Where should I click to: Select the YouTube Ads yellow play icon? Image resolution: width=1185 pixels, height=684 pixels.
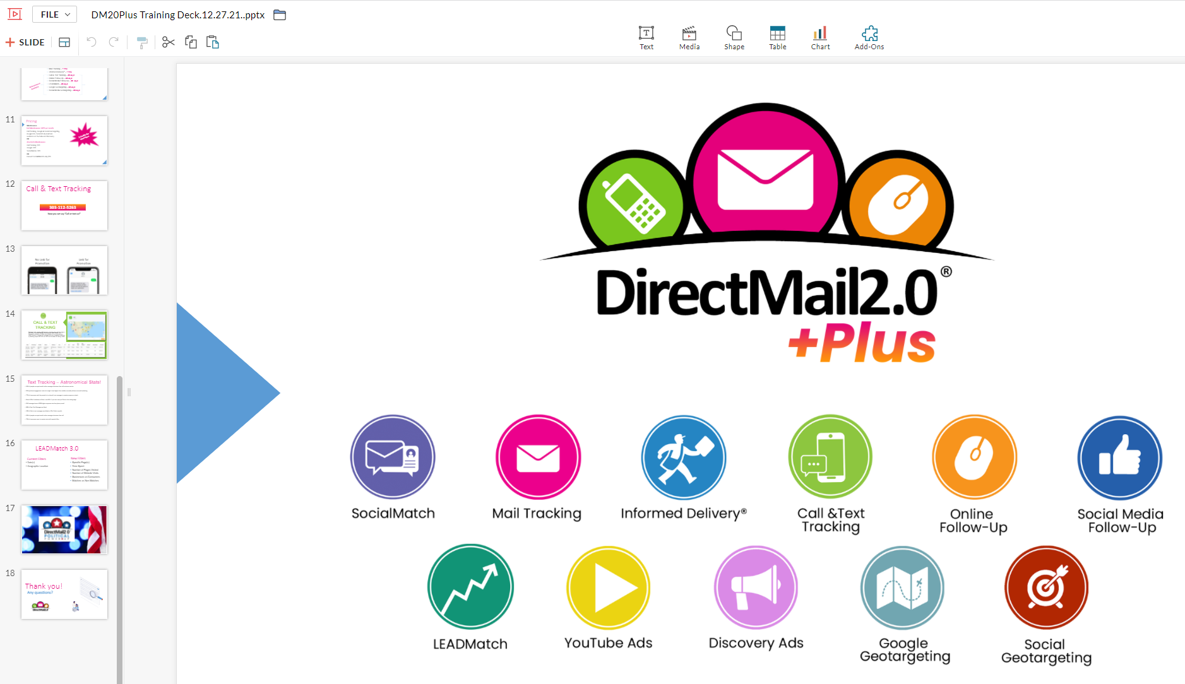click(x=609, y=588)
